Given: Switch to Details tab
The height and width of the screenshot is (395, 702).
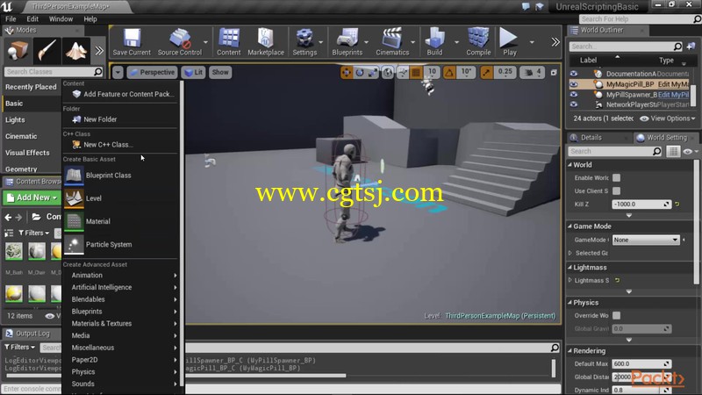Looking at the screenshot, I should pyautogui.click(x=591, y=138).
